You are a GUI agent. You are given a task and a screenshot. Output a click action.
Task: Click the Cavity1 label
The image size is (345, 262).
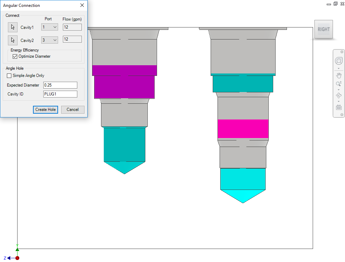click(x=27, y=27)
